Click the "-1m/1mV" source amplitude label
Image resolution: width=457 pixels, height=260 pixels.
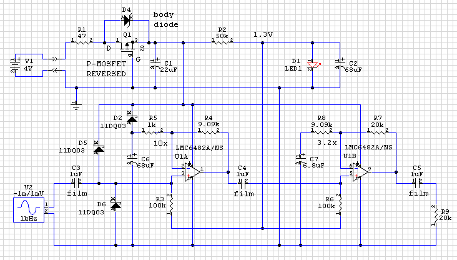coord(29,193)
